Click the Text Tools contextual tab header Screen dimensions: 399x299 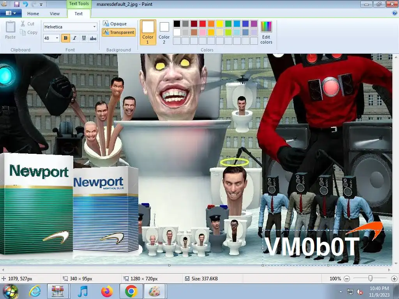click(79, 4)
